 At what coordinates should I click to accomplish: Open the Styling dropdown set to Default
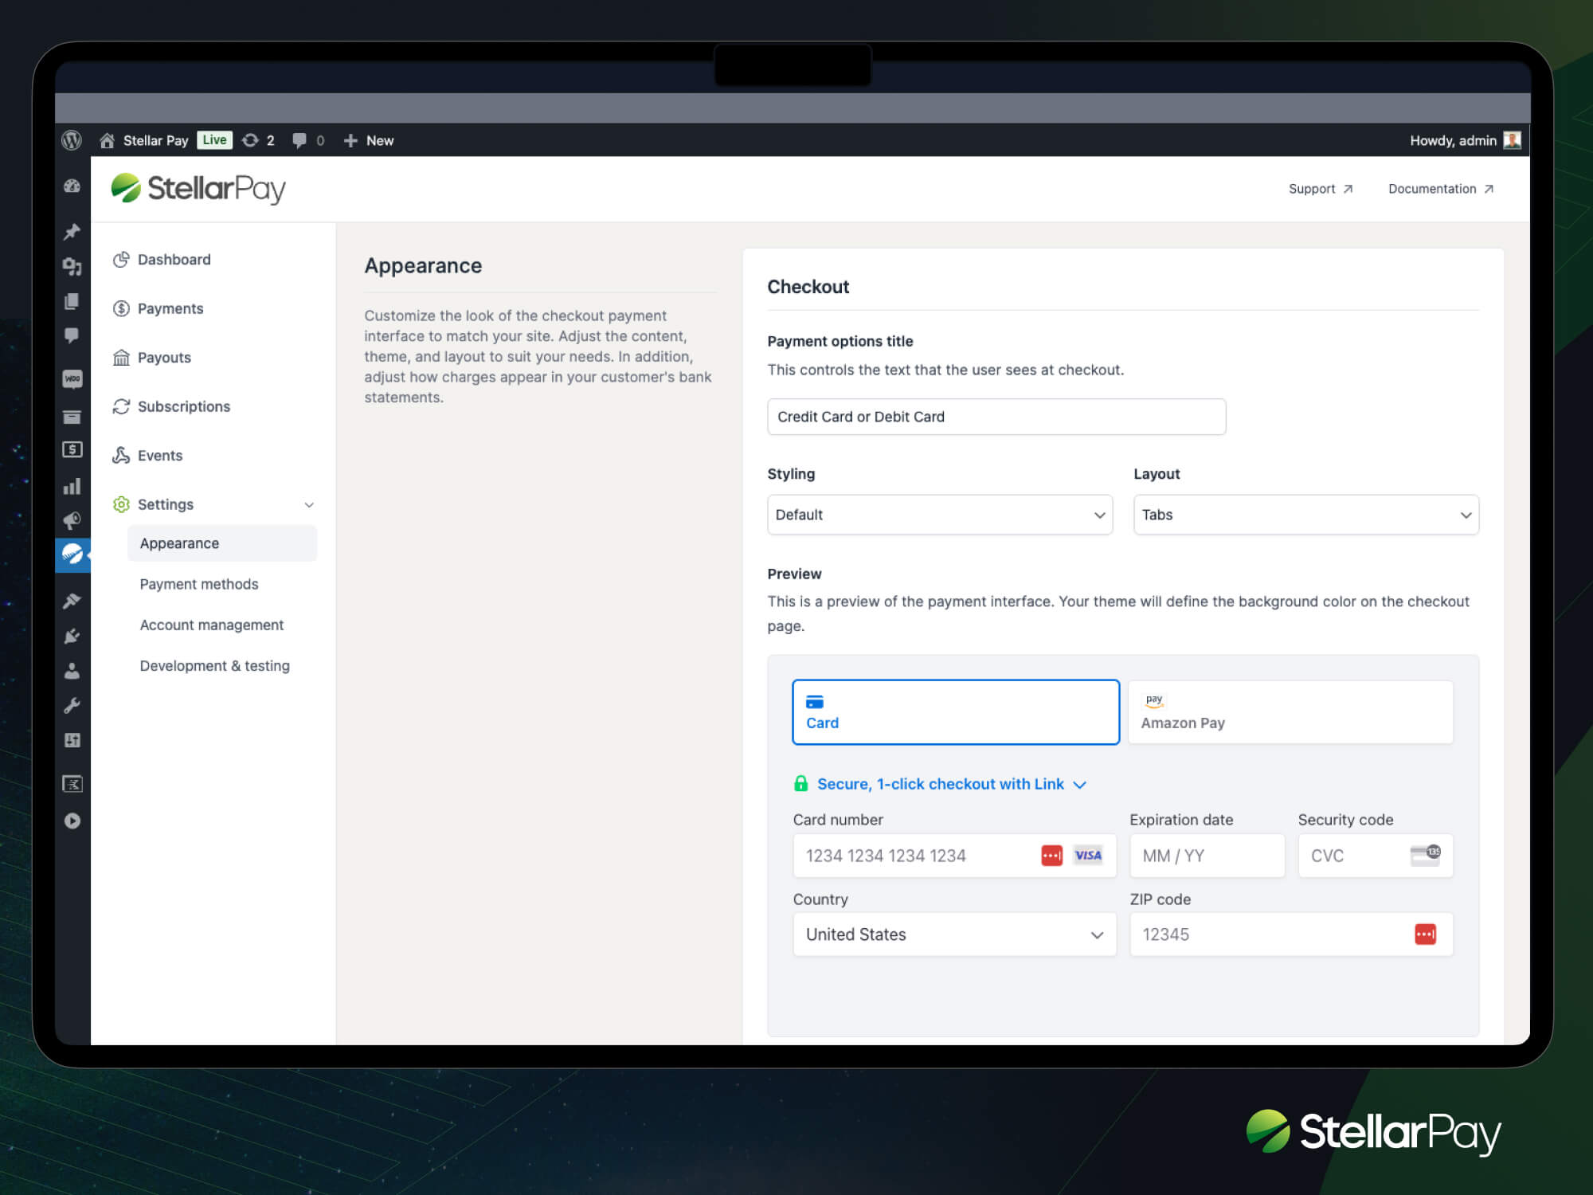940,515
